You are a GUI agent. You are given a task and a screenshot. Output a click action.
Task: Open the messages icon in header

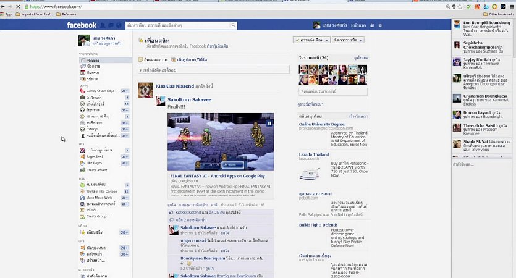[x=110, y=25]
